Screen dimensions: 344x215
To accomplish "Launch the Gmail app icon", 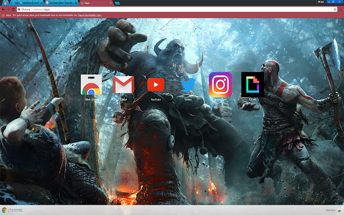I will point(124,85).
